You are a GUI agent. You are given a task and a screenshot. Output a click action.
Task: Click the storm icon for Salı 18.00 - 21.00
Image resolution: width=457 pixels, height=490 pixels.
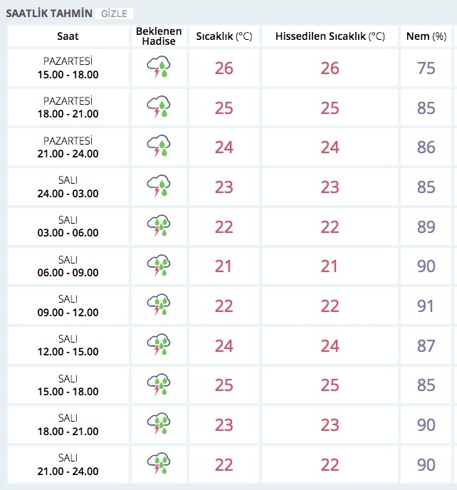tap(159, 424)
